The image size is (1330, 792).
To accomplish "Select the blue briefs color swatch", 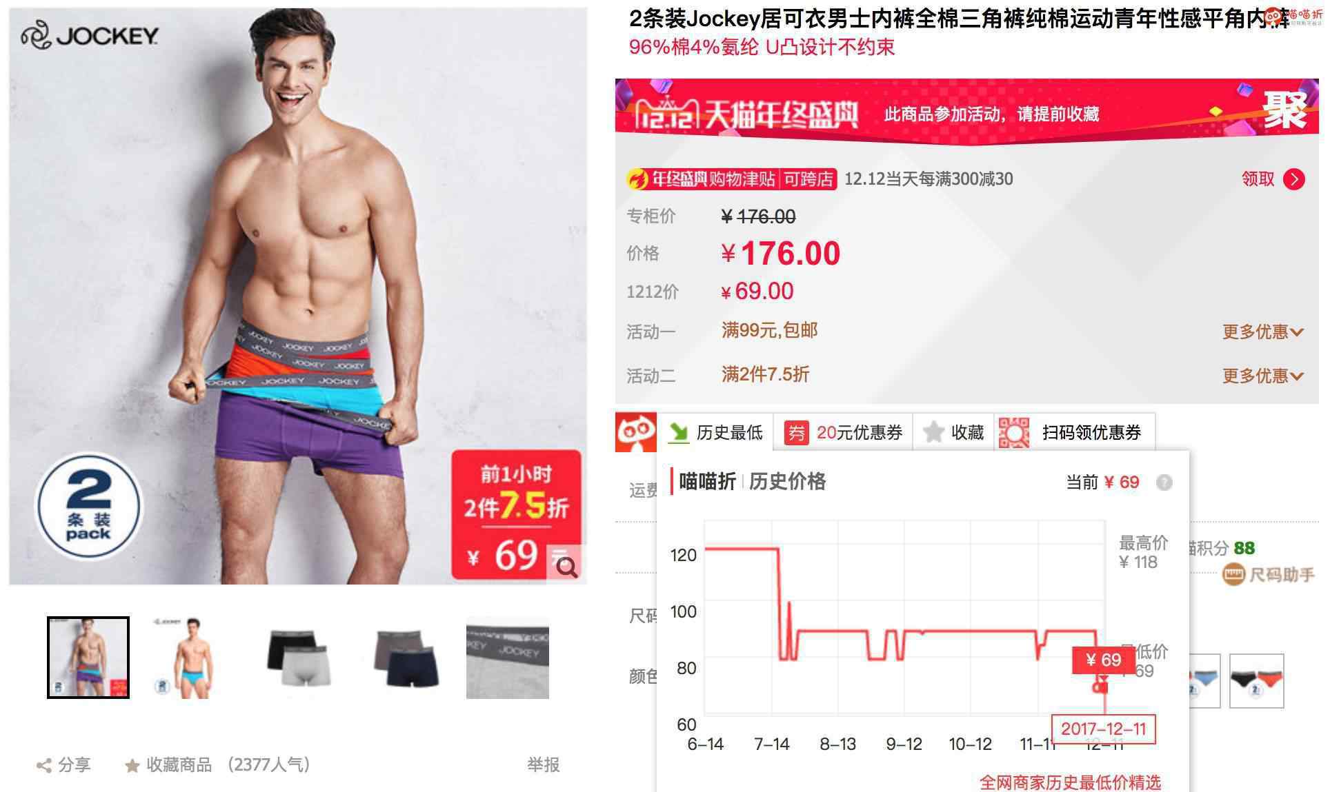I will (1204, 681).
